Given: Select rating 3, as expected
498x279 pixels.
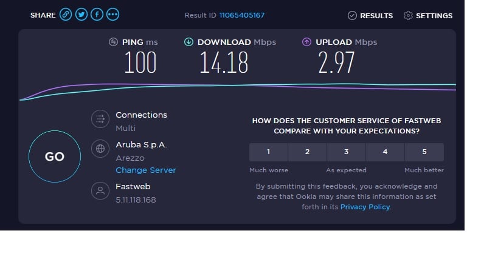Looking at the screenshot, I should (x=346, y=152).
